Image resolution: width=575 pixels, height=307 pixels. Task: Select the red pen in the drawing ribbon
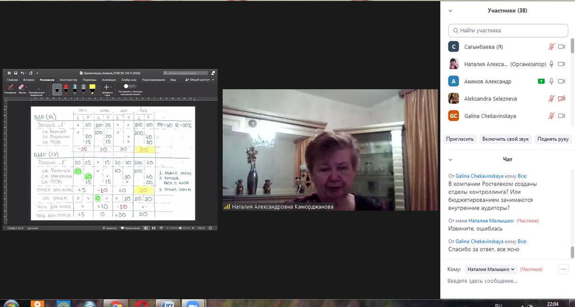point(66,88)
